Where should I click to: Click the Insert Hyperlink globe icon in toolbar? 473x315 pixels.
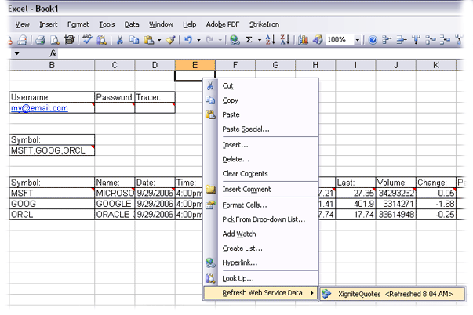[235, 40]
